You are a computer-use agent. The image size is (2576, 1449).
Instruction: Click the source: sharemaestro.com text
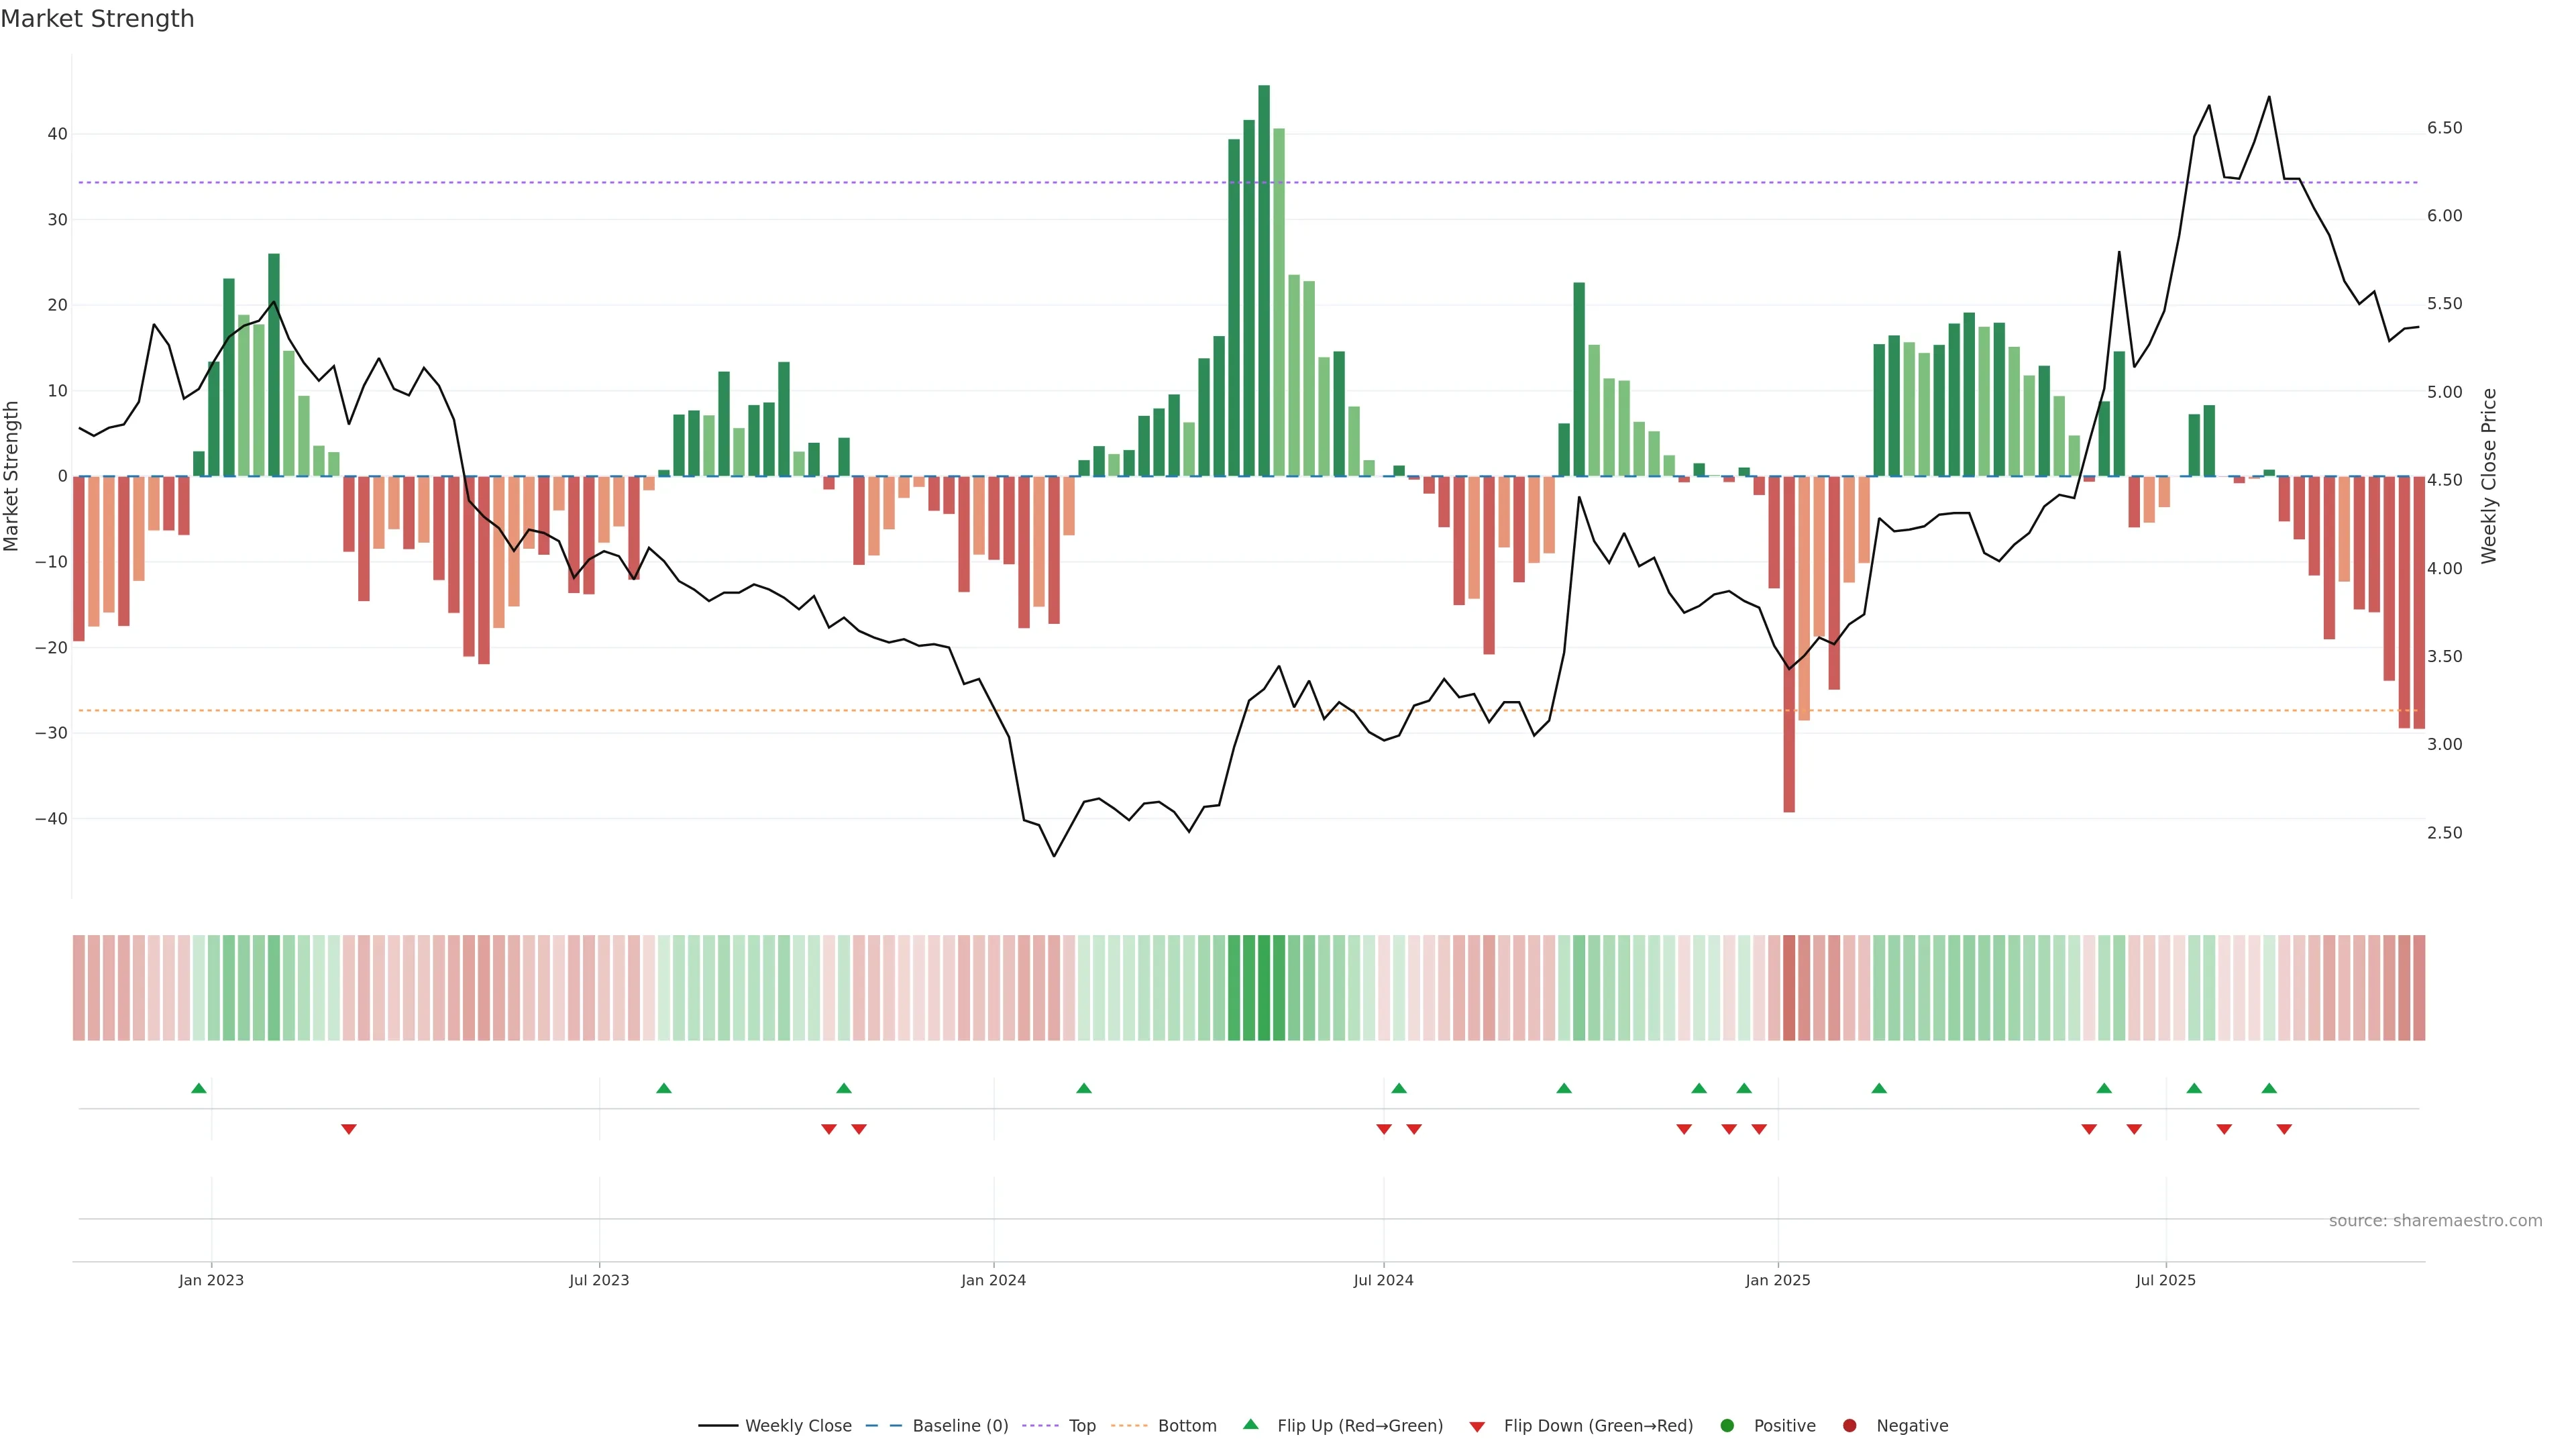tap(2435, 1221)
